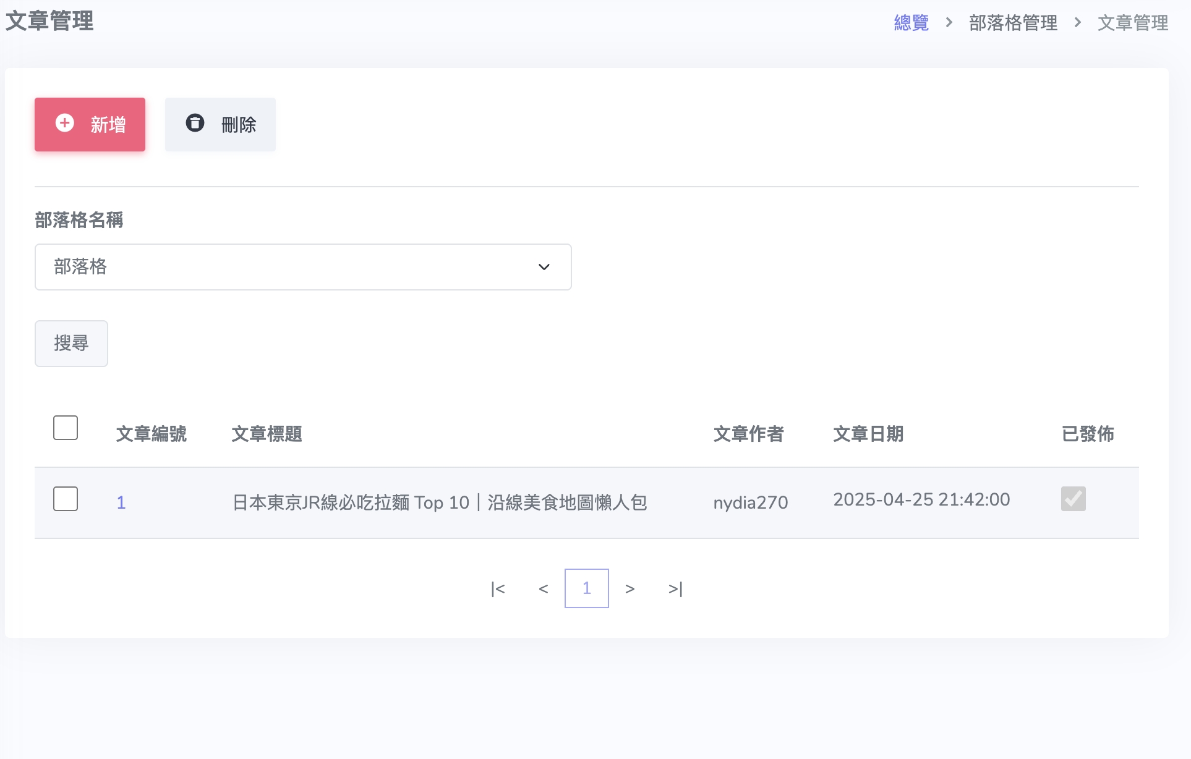Screen dimensions: 1191x759
Task: Click breadcrumb chevron after 總覽
Action: click(x=949, y=23)
